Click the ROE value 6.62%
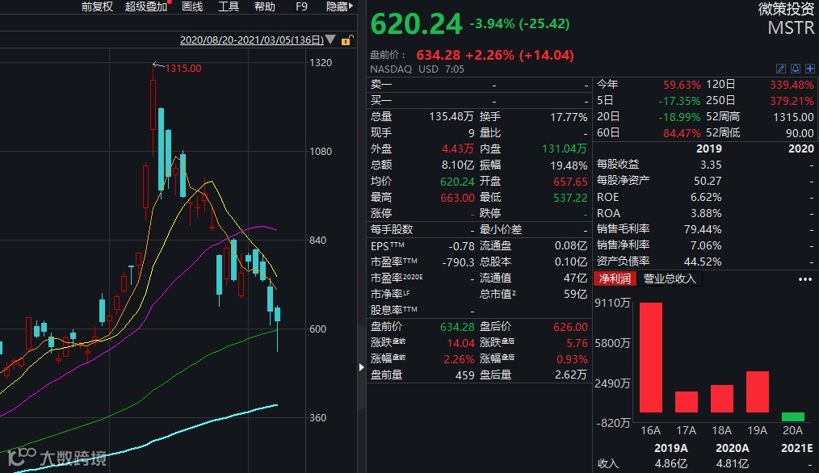 coord(706,197)
